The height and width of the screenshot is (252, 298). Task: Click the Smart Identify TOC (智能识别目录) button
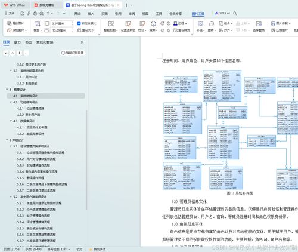click(73, 53)
